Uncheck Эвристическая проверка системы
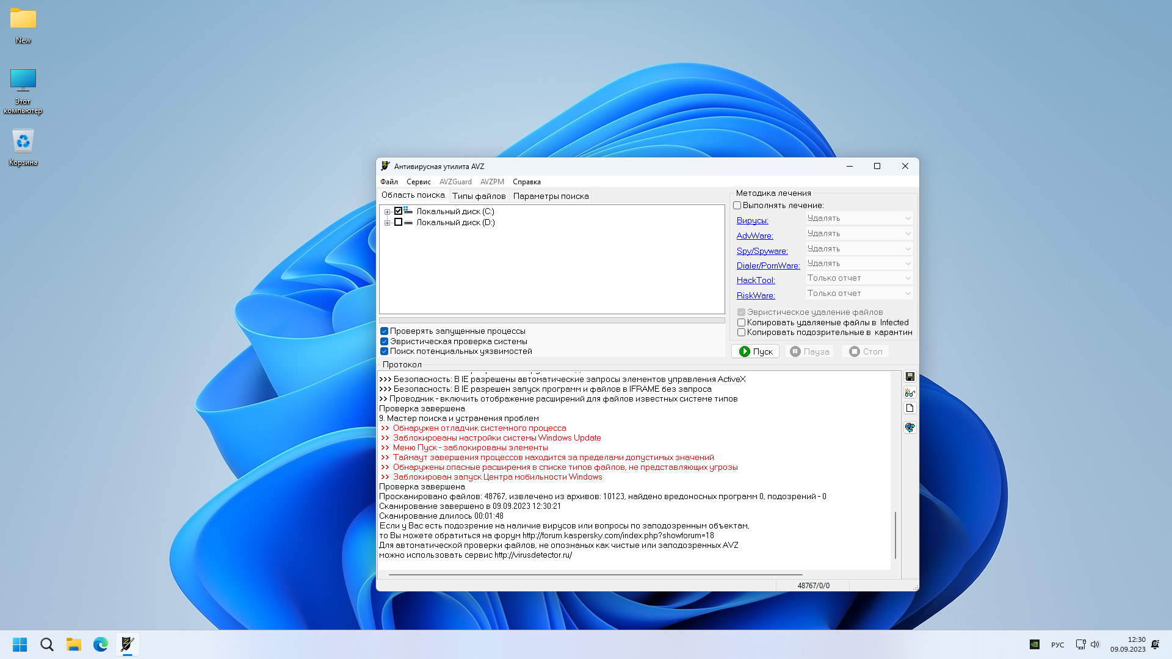 384,342
